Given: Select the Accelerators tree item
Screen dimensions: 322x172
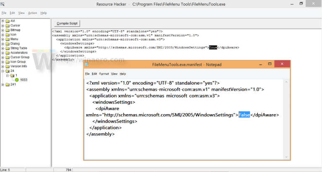Looking at the screenshot, I should 18,52.
